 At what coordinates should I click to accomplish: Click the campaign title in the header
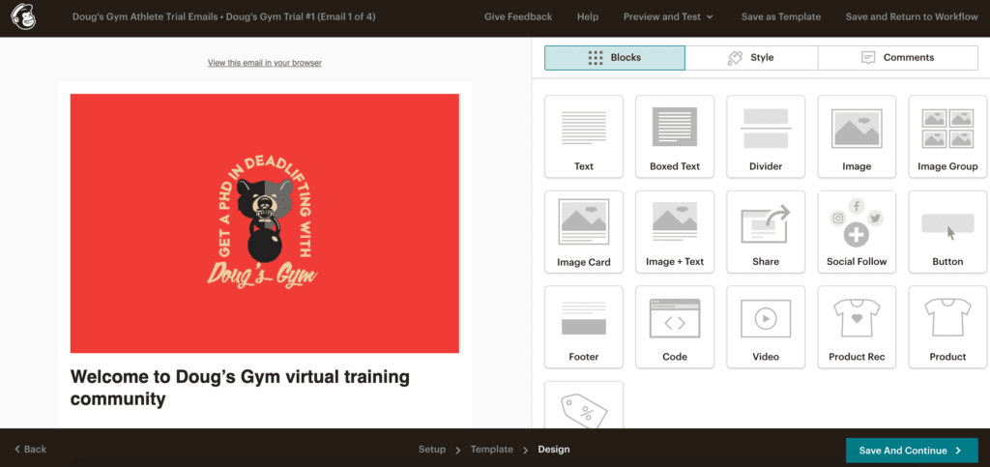[x=224, y=17]
